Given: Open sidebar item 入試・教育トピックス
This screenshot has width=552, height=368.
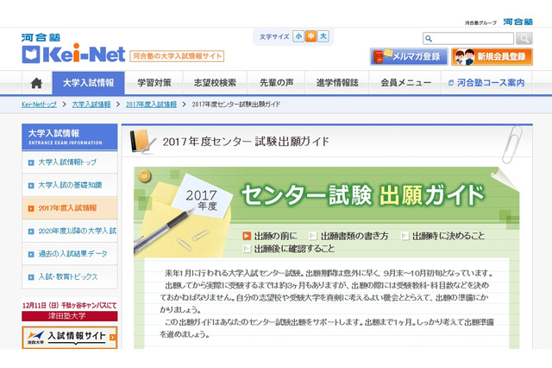Looking at the screenshot, I should [70, 277].
